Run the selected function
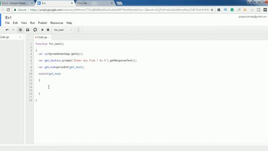268x151 pixels. (x=42, y=30)
